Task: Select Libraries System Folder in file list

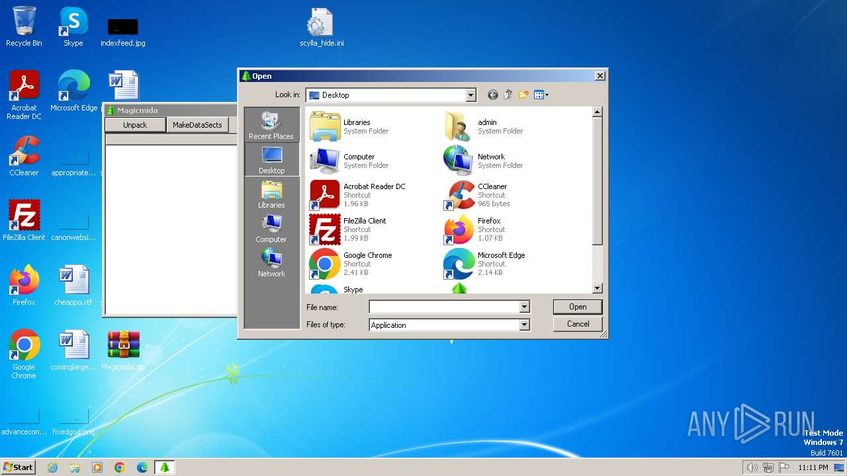Action: [x=349, y=126]
